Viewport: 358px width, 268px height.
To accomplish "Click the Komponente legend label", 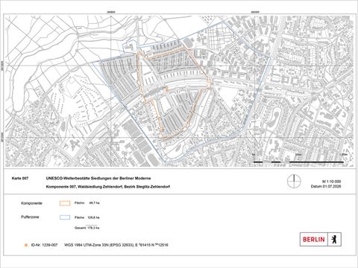I will pyautogui.click(x=31, y=203).
